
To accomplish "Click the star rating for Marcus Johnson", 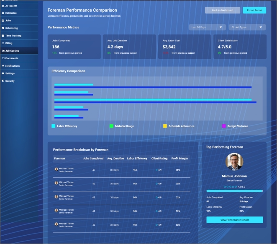I will click(230, 187).
